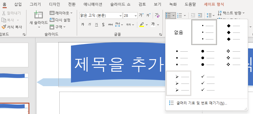This screenshot has width=253, height=114.
Task: Open the line spacing dropdown
Action: tap(211, 15)
